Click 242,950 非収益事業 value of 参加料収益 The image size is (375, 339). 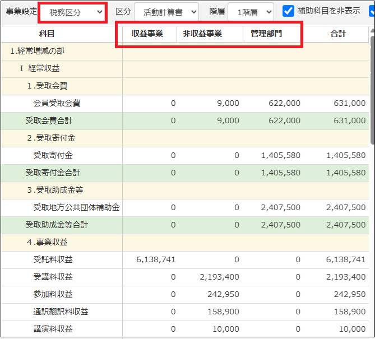tap(223, 294)
